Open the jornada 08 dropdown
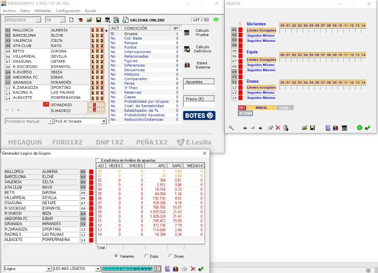 point(62,20)
